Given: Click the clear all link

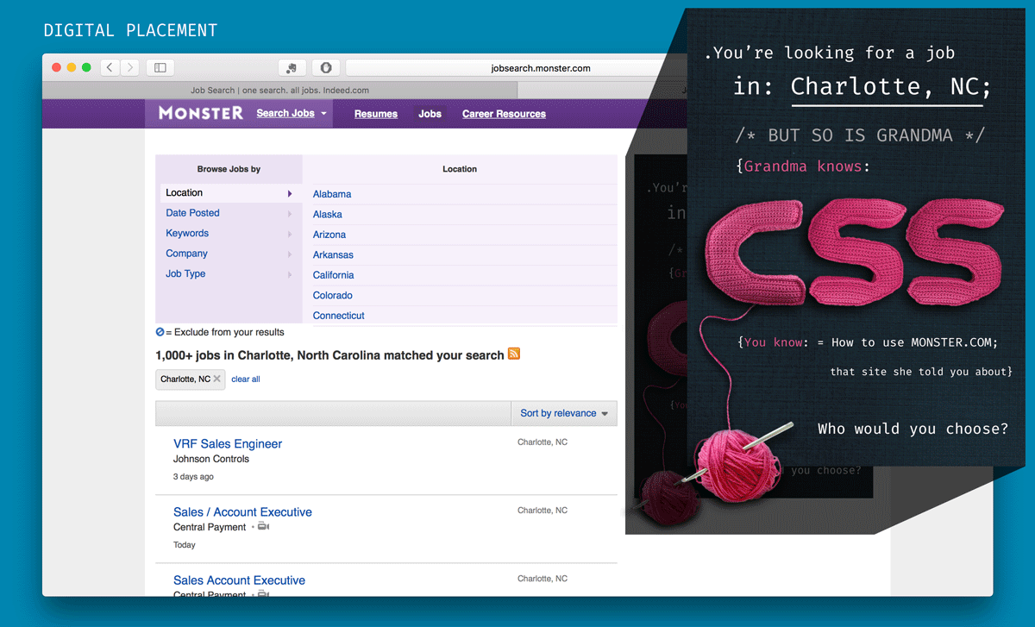Looking at the screenshot, I should tap(246, 379).
